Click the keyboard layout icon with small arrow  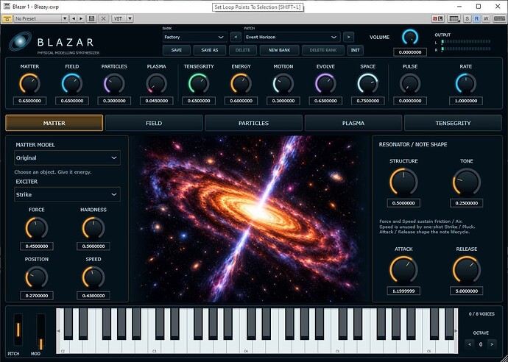pos(454,19)
